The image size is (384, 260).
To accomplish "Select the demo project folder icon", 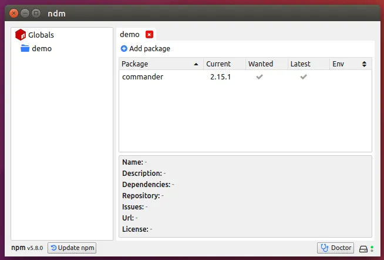I will (25, 48).
